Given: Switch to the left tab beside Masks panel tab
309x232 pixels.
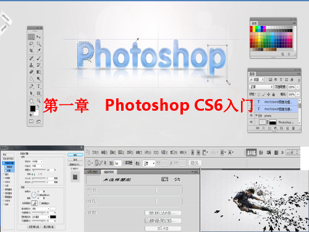Looking at the screenshot, I should 93,172.
